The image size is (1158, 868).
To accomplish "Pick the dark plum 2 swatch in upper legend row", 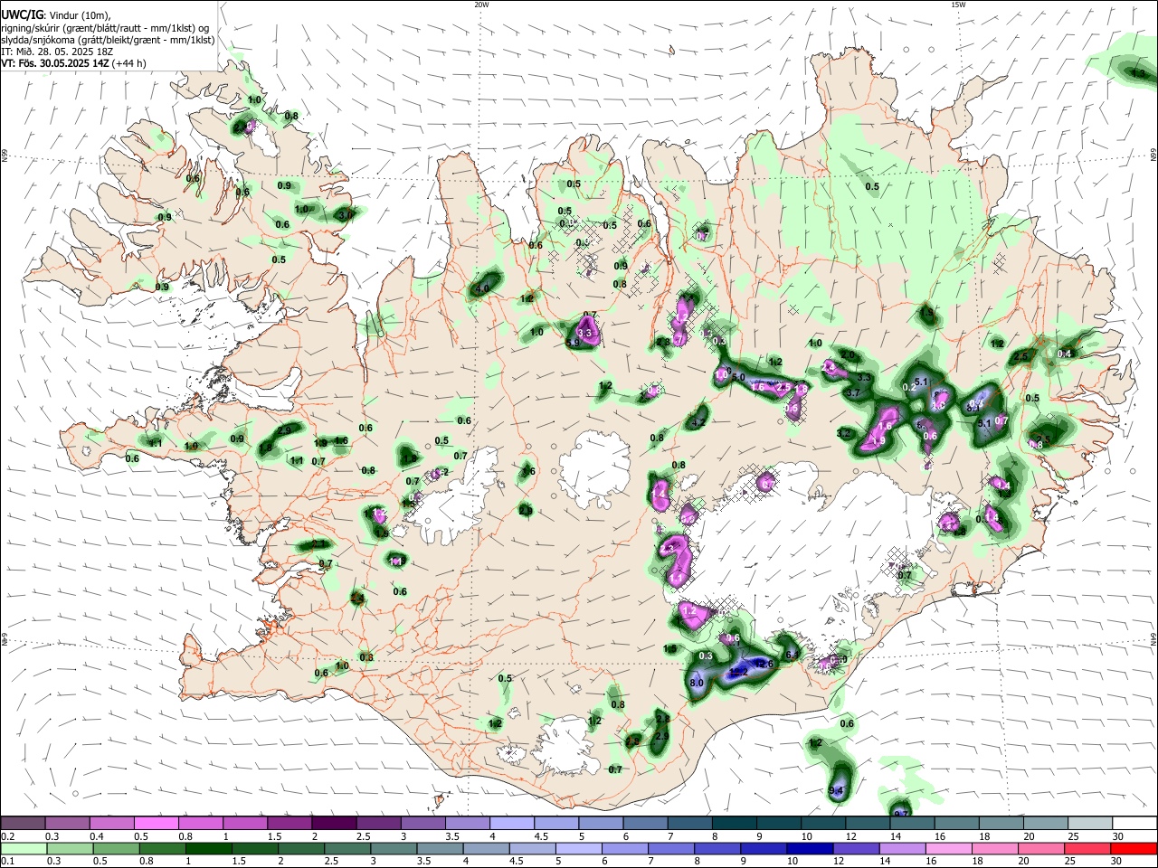I will click(335, 824).
